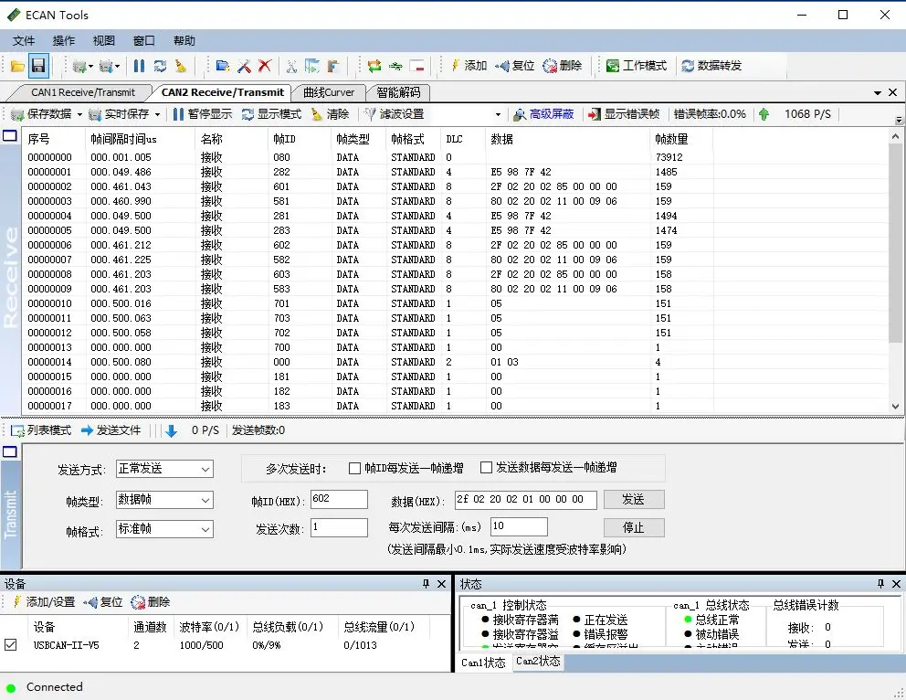Click the 发送 send button

click(x=633, y=500)
